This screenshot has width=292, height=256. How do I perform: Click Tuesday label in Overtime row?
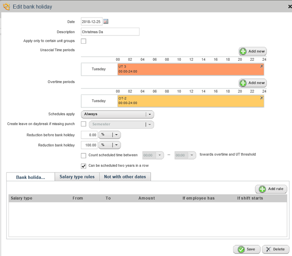pos(99,101)
